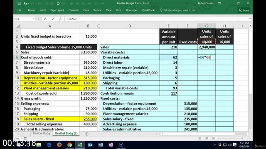This screenshot has width=266, height=149.
Task: Open the Insert Function fx dialog
Action: click(60, 19)
